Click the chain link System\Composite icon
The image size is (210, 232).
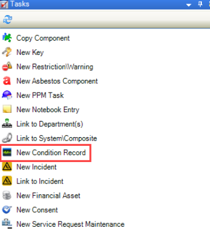point(7,138)
